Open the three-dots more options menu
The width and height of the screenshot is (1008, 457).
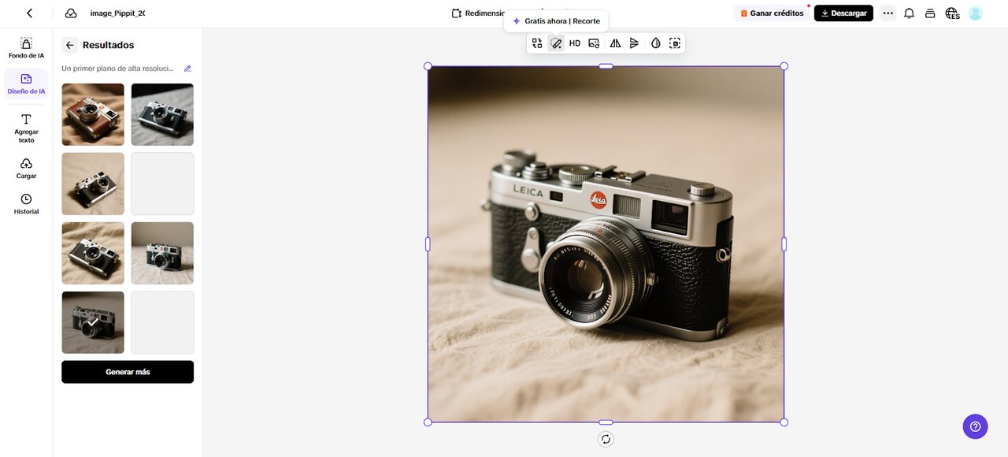888,13
